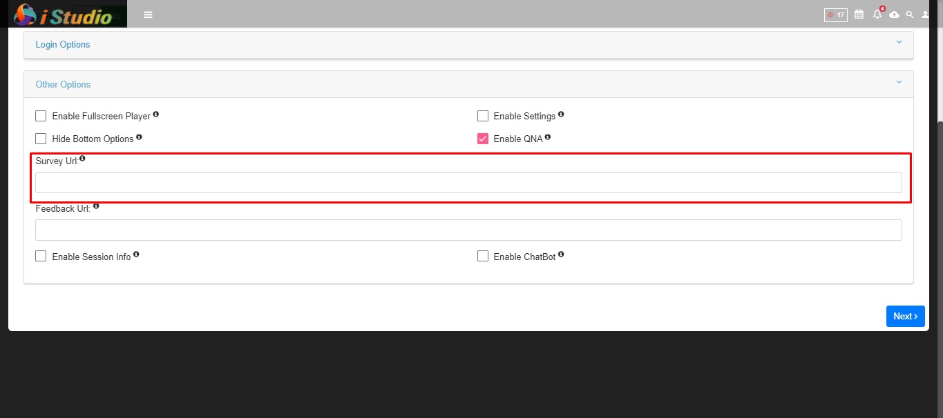Click the cloud upload icon

(x=895, y=14)
